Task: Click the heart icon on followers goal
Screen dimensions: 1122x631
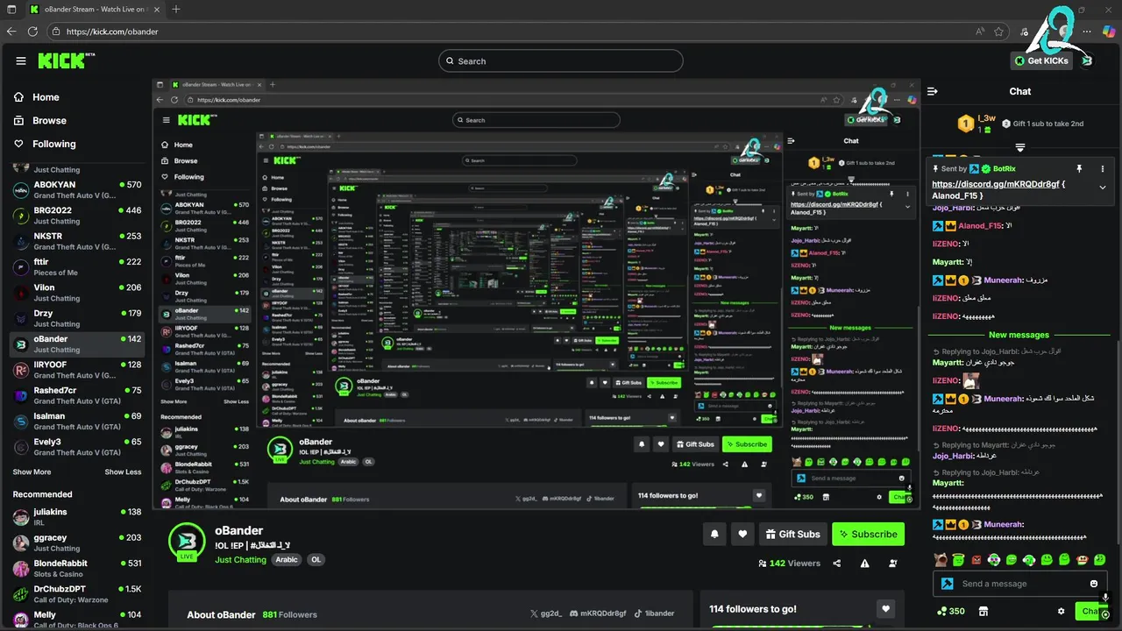Action: (886, 609)
